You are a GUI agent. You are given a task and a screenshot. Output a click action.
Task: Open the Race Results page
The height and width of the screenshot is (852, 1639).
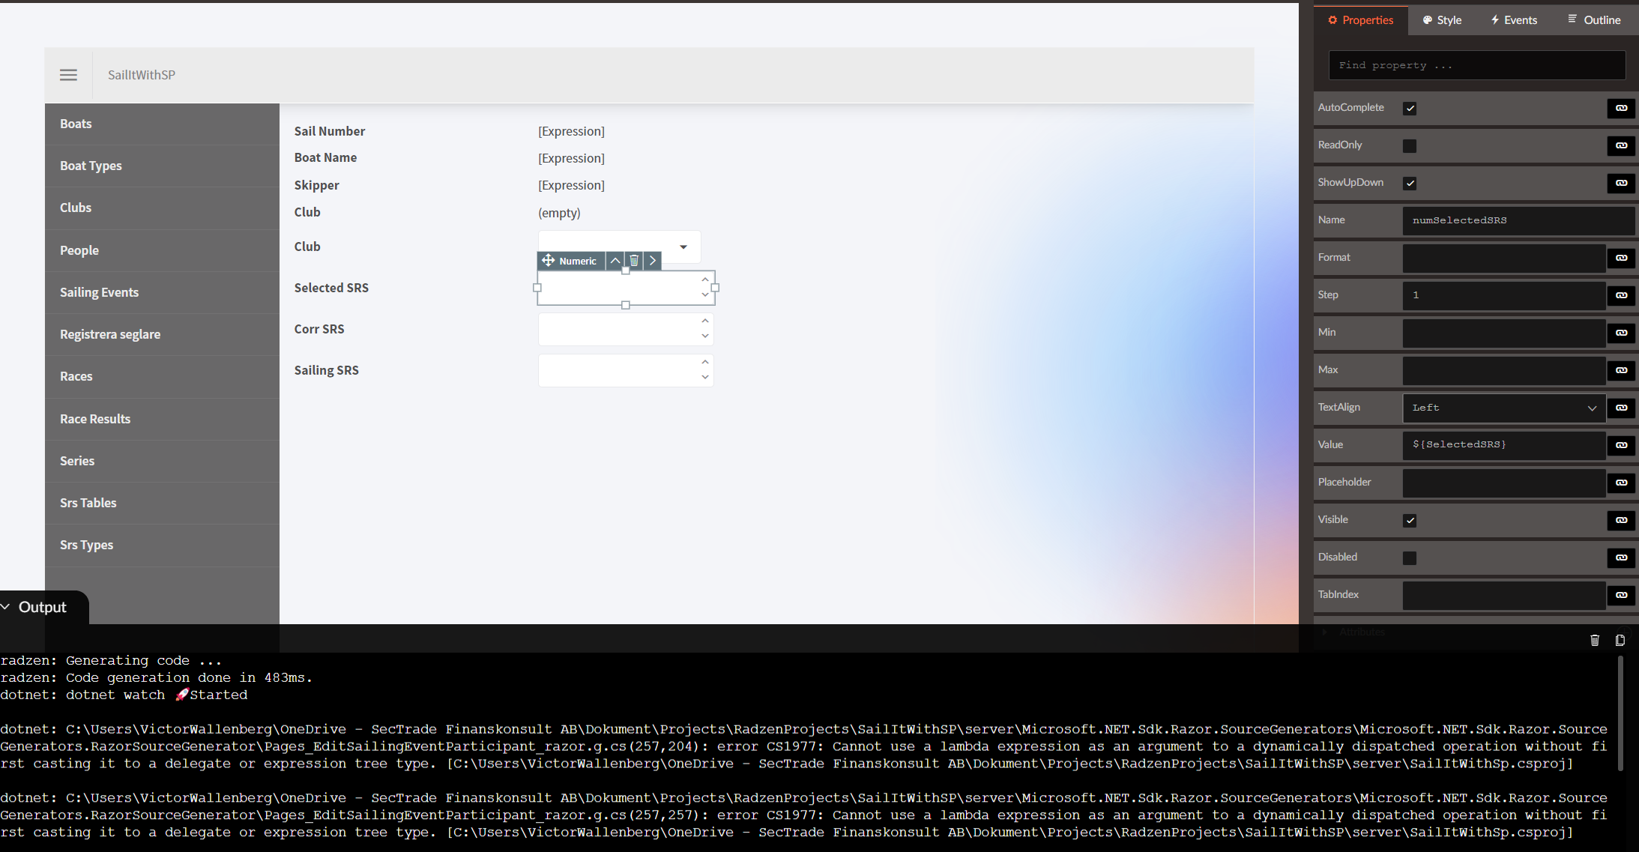tap(95, 418)
